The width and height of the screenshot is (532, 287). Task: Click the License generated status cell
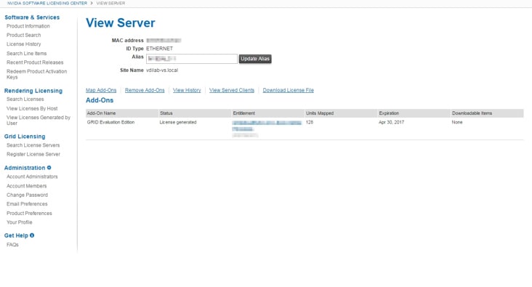pos(178,122)
